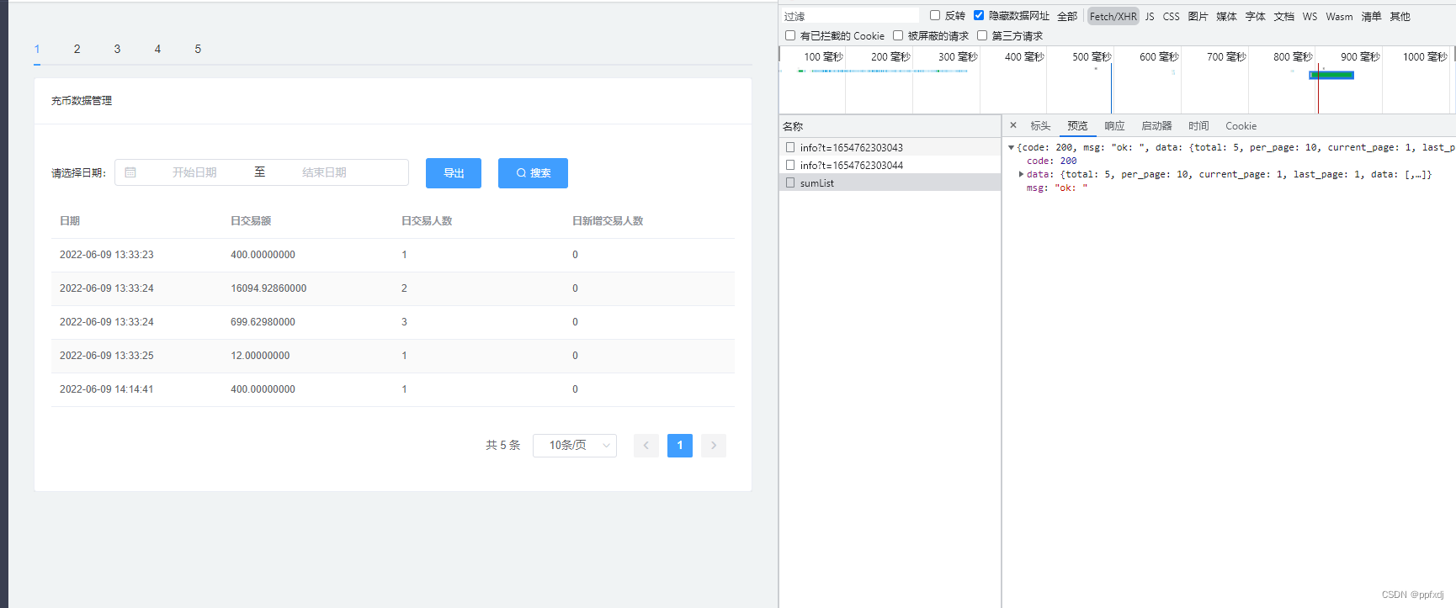Filter requests by 文档

point(1284,16)
